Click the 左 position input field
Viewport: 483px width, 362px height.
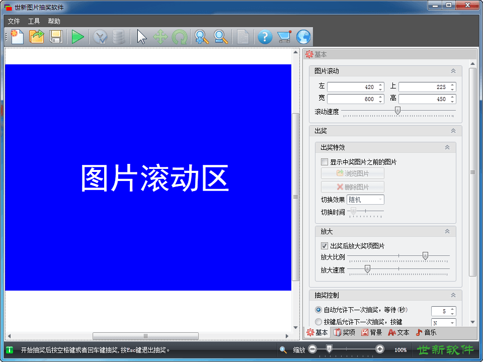(x=351, y=87)
